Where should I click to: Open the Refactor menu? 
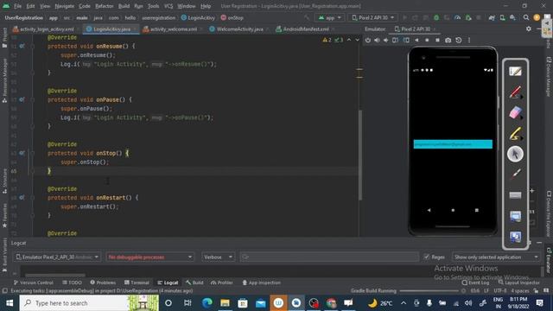click(x=104, y=6)
